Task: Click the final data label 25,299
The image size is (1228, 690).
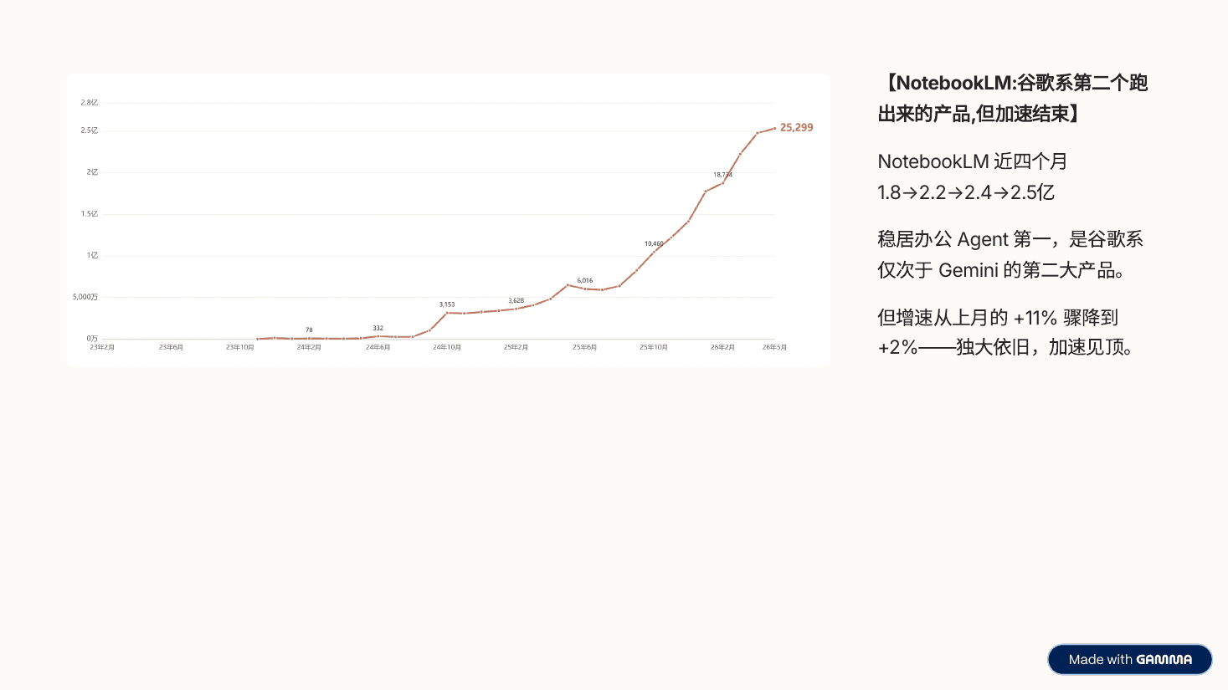Action: coord(796,127)
